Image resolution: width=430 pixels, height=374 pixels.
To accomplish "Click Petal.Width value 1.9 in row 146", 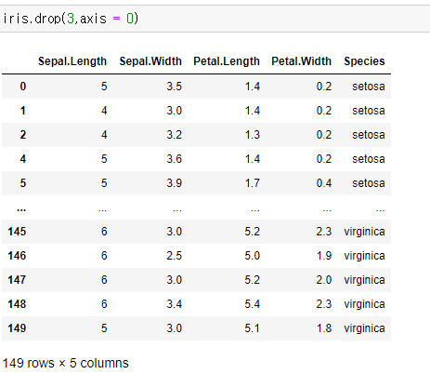I will [x=324, y=256].
